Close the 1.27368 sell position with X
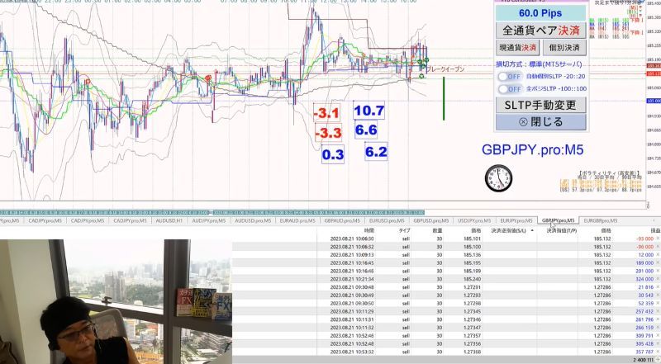Screen dimensions: 661x364 658,352
